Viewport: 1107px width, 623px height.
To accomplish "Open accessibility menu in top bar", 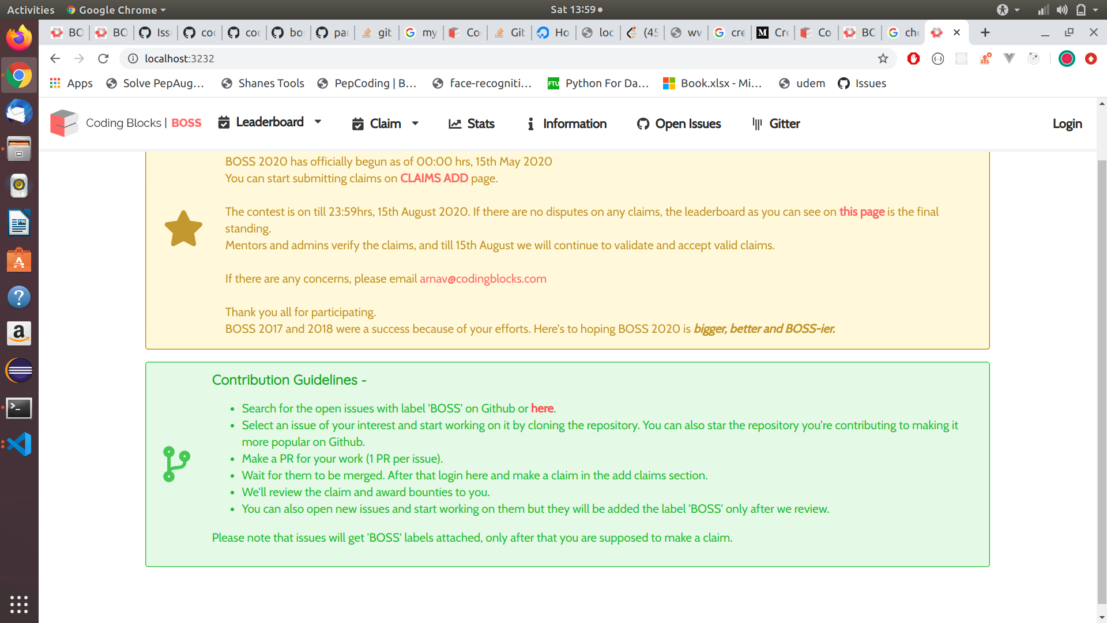I will [x=1008, y=10].
